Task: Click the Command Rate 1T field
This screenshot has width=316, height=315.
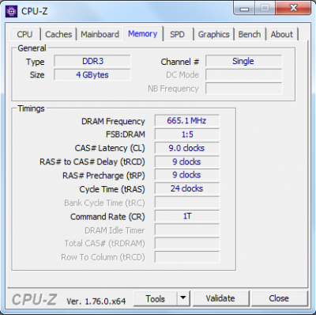Action: coord(186,216)
